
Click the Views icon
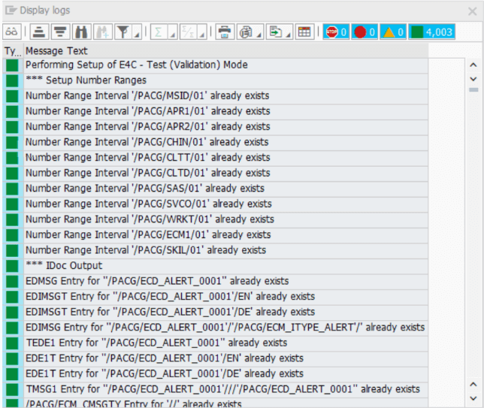[x=246, y=32]
